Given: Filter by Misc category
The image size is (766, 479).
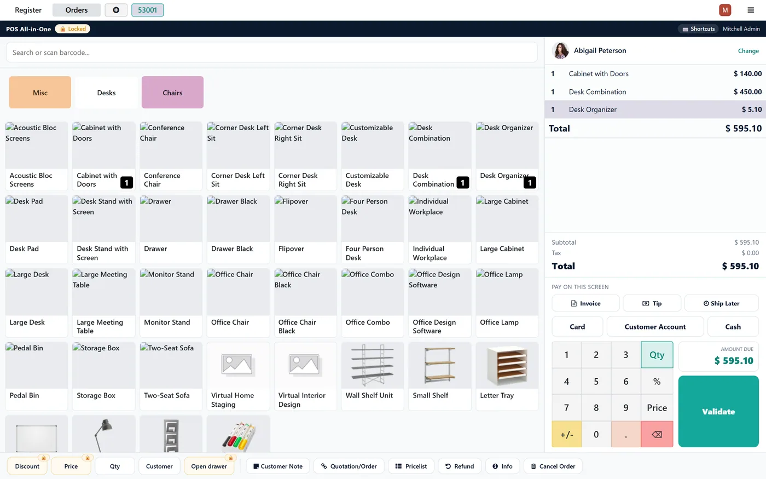Looking at the screenshot, I should click(x=40, y=93).
